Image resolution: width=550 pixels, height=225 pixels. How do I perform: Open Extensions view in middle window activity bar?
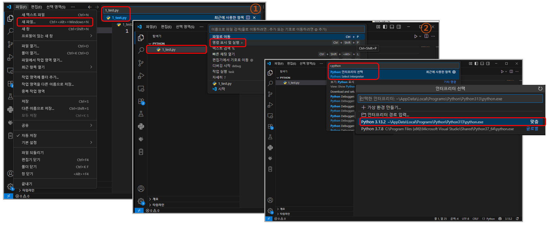coord(141,102)
